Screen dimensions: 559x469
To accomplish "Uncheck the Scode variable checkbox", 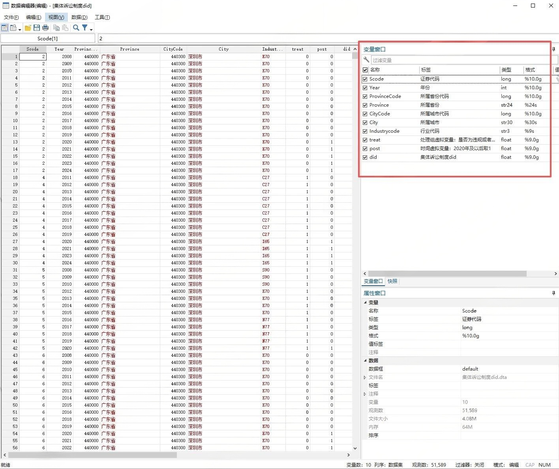I will 365,79.
